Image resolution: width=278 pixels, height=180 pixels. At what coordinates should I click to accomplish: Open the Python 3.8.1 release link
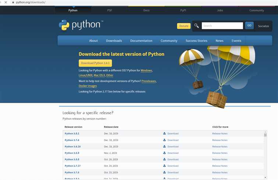click(x=72, y=133)
